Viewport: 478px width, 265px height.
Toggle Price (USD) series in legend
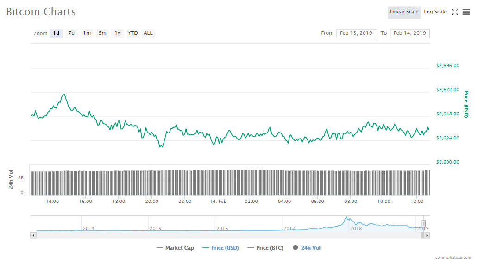[x=221, y=248]
